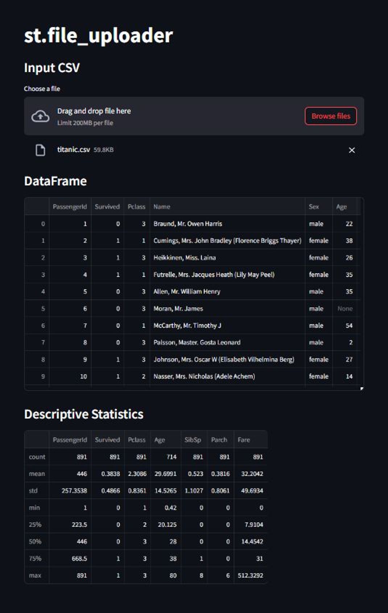The width and height of the screenshot is (388, 613).
Task: Select the SibSp statistics column header
Action: click(193, 440)
